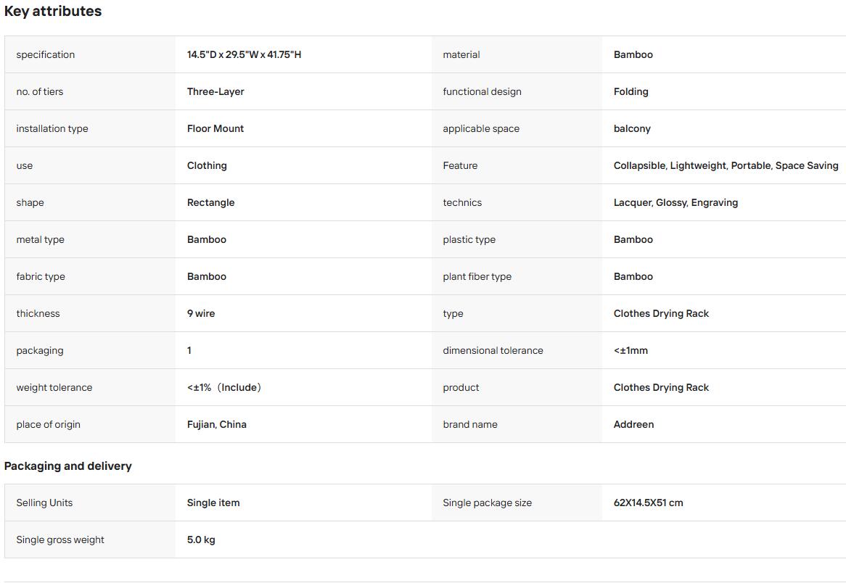This screenshot has height=583, width=846.
Task: Click the dimensional tolerance value <±1mm
Action: (x=631, y=350)
